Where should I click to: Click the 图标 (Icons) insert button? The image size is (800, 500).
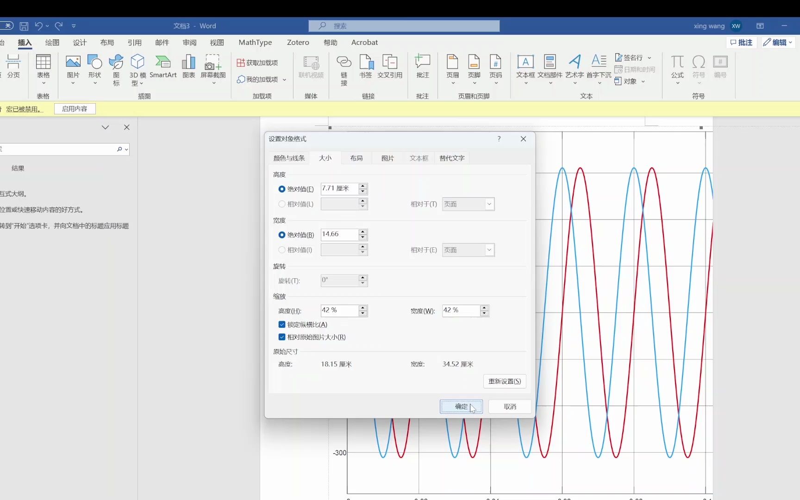pos(116,69)
